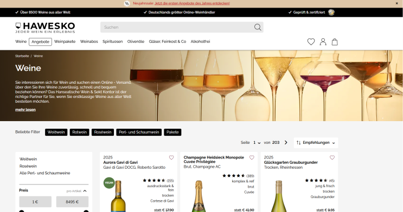The width and height of the screenshot is (403, 212).
Task: Open the Alkoholfrei menu item
Action: tap(200, 42)
